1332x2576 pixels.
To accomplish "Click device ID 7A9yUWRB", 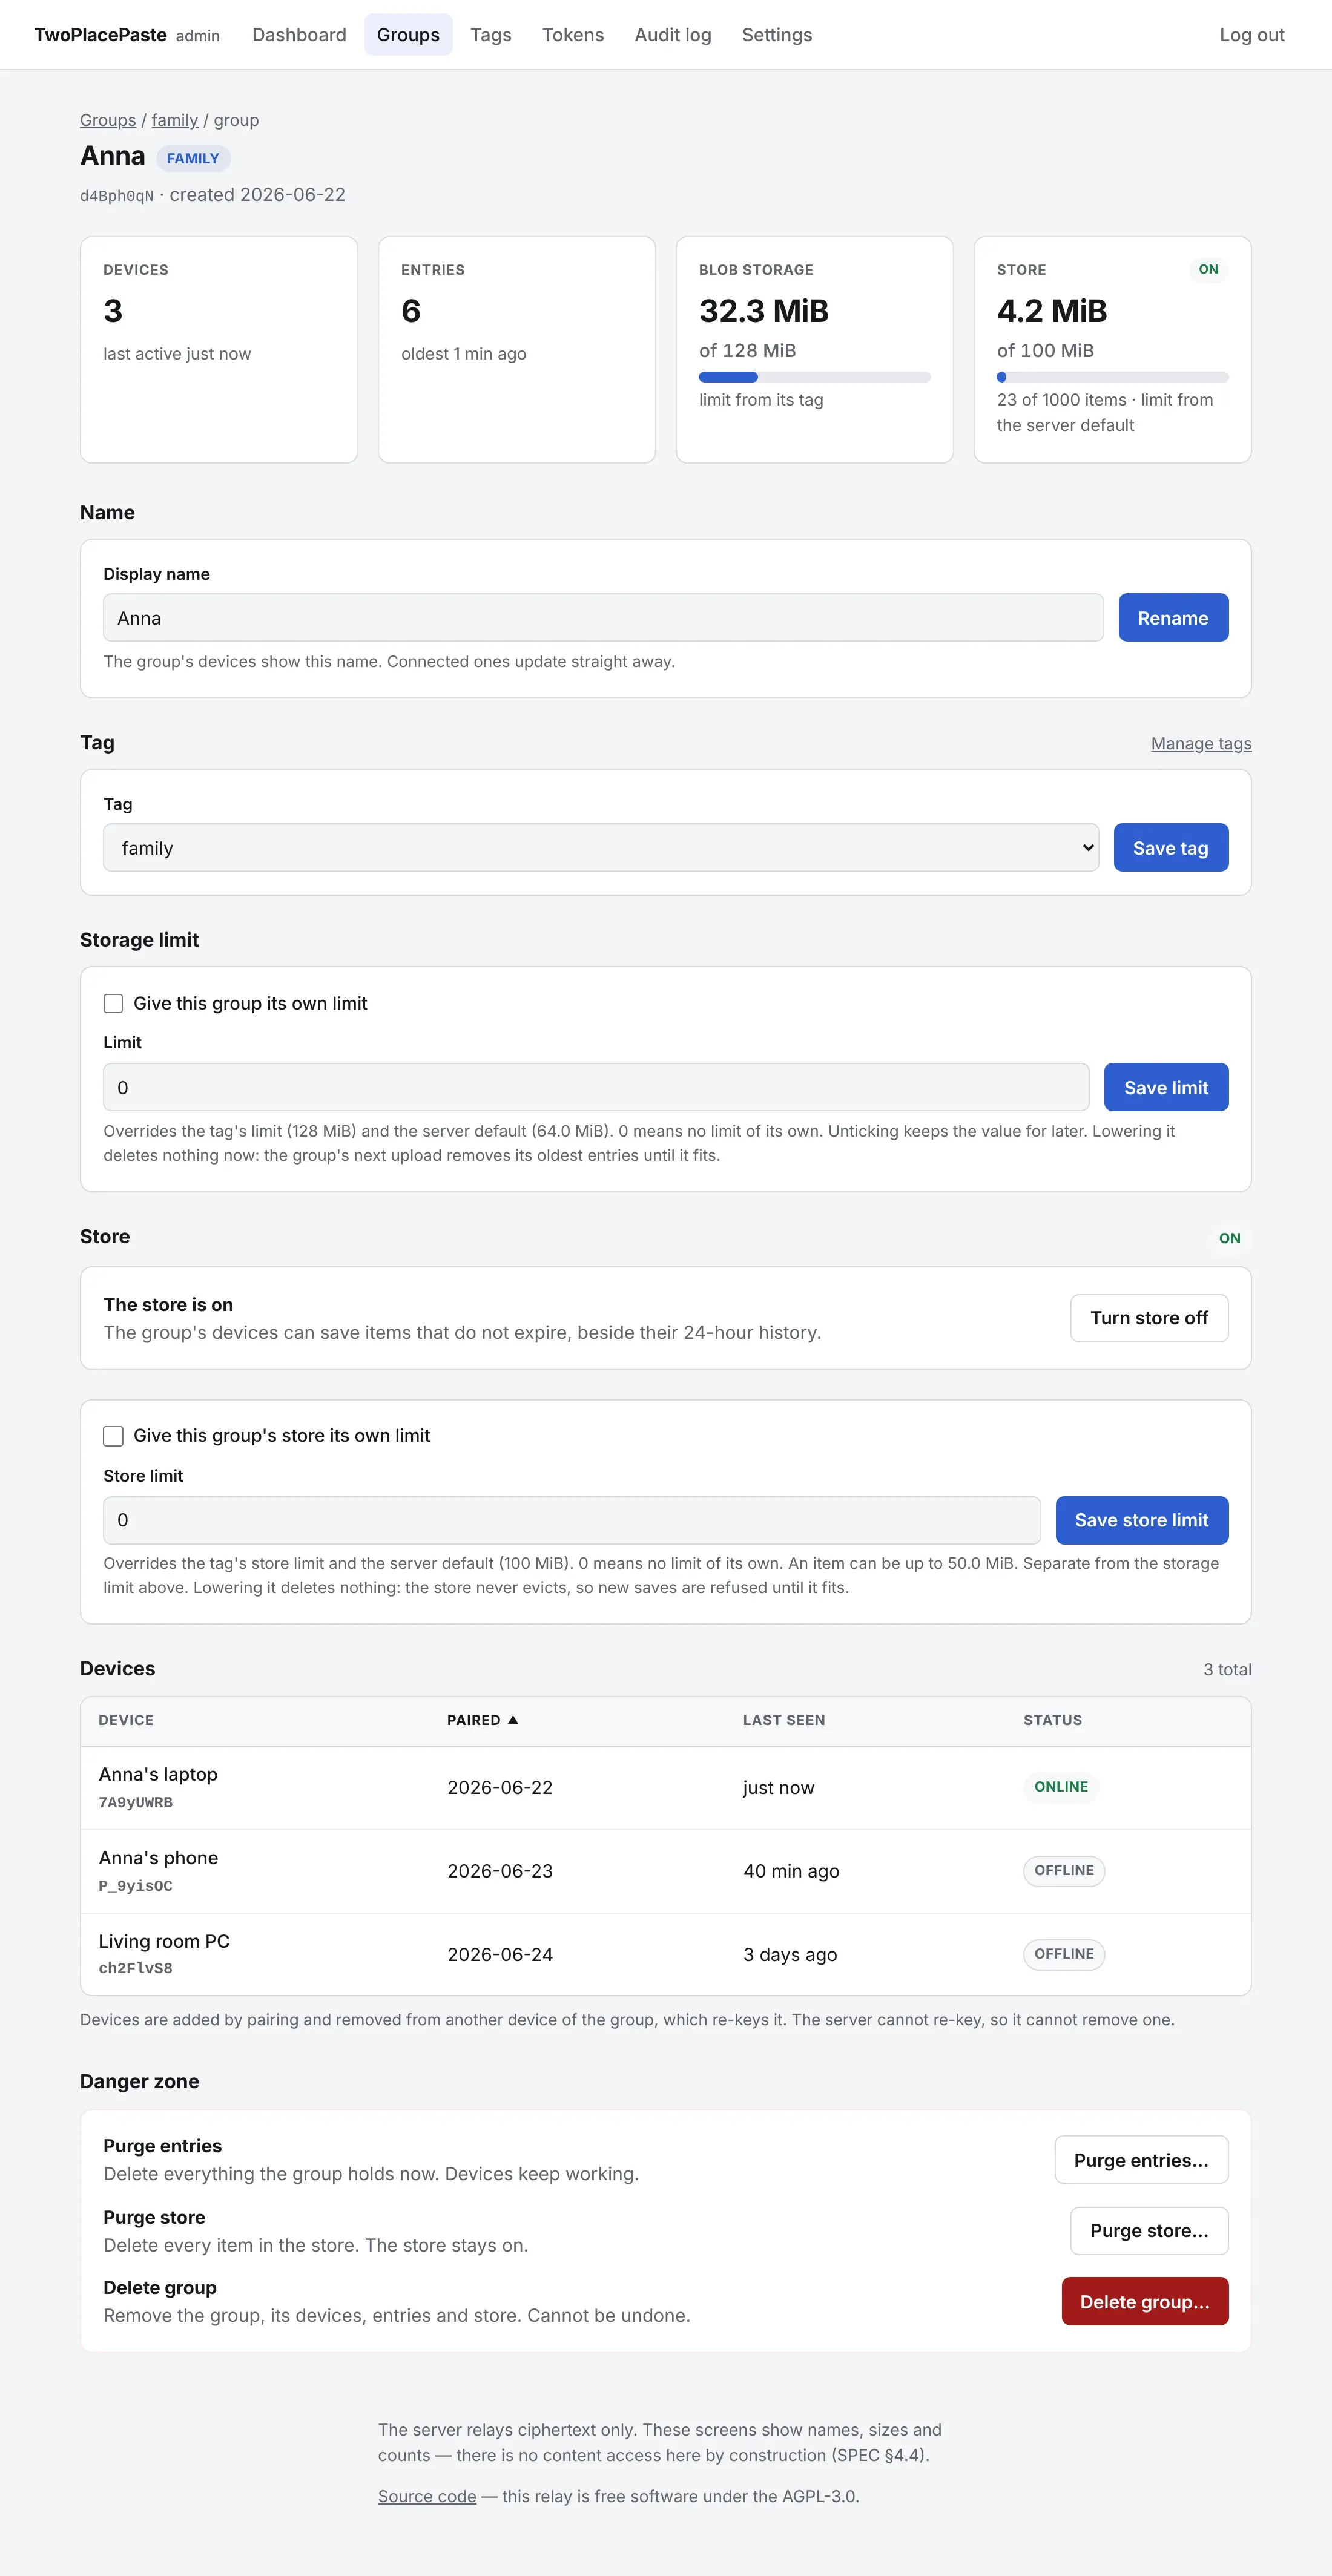I will [x=135, y=1802].
